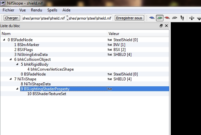Collapse the 7 NiTriShape node
The image size is (201, 135).
(11, 79)
